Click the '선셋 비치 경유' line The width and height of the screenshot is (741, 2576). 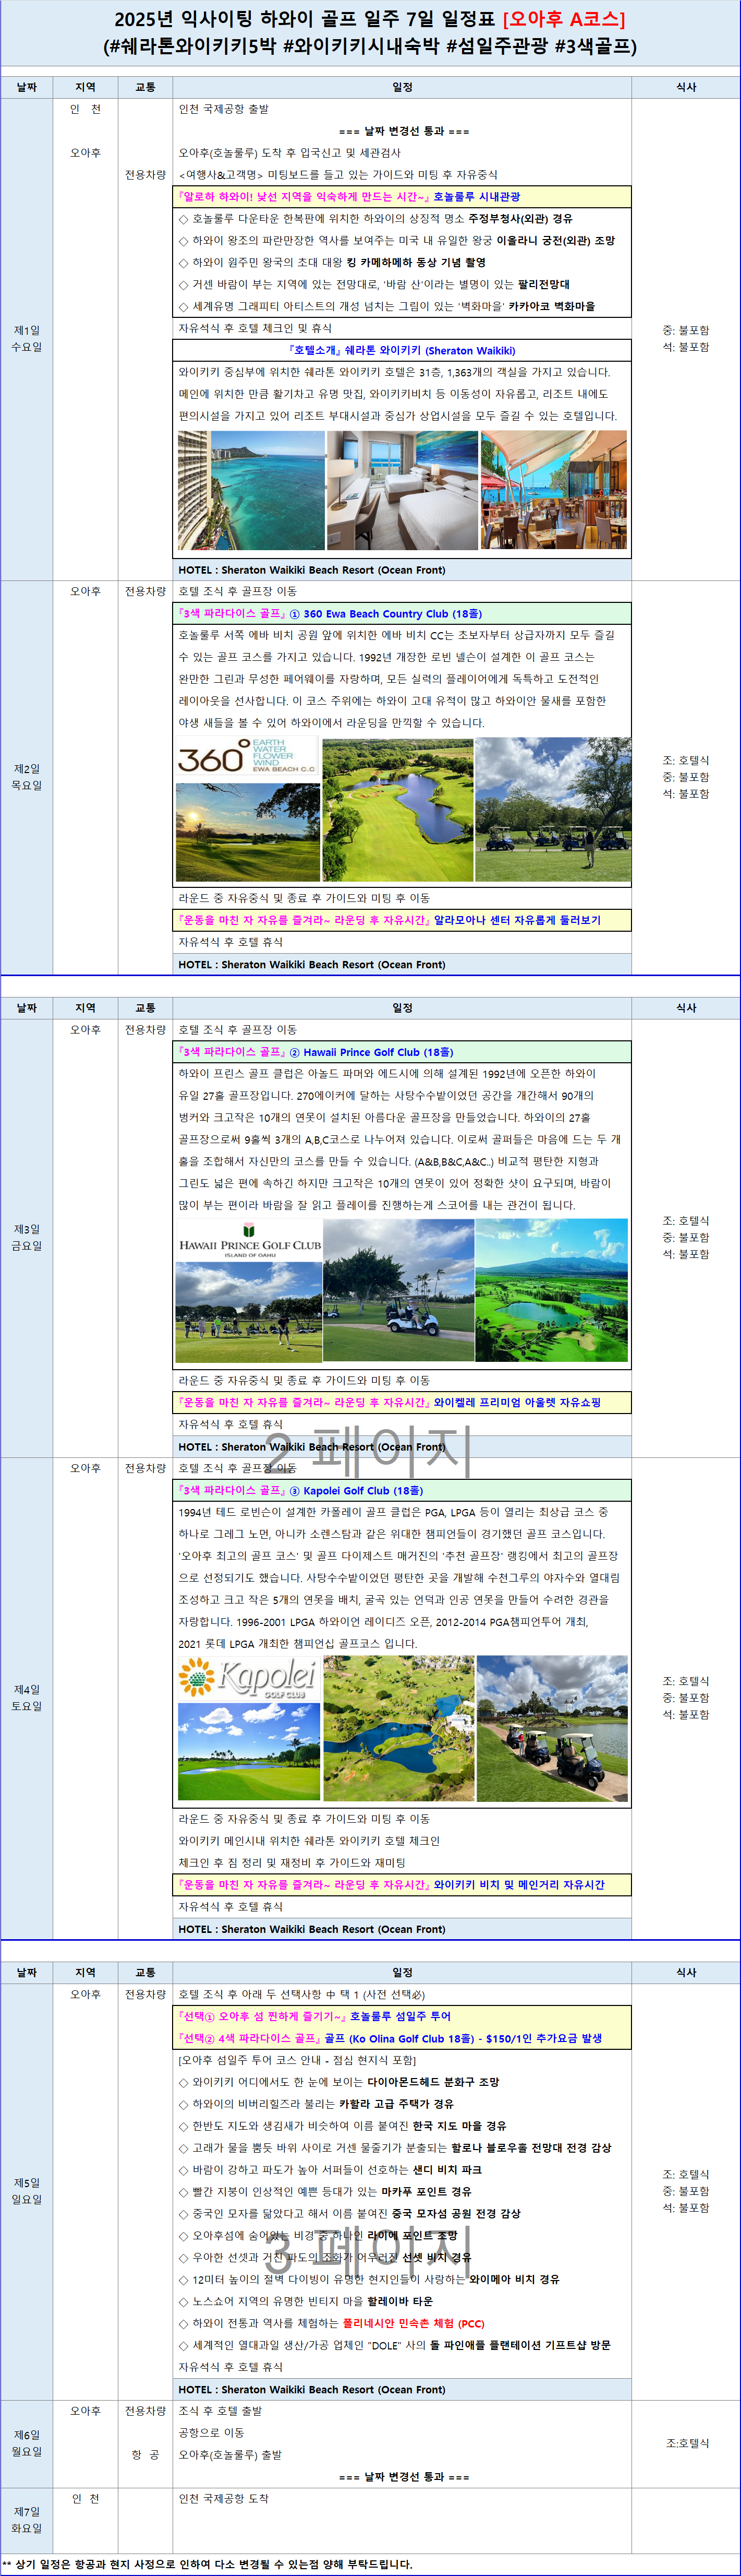pyautogui.click(x=324, y=2258)
